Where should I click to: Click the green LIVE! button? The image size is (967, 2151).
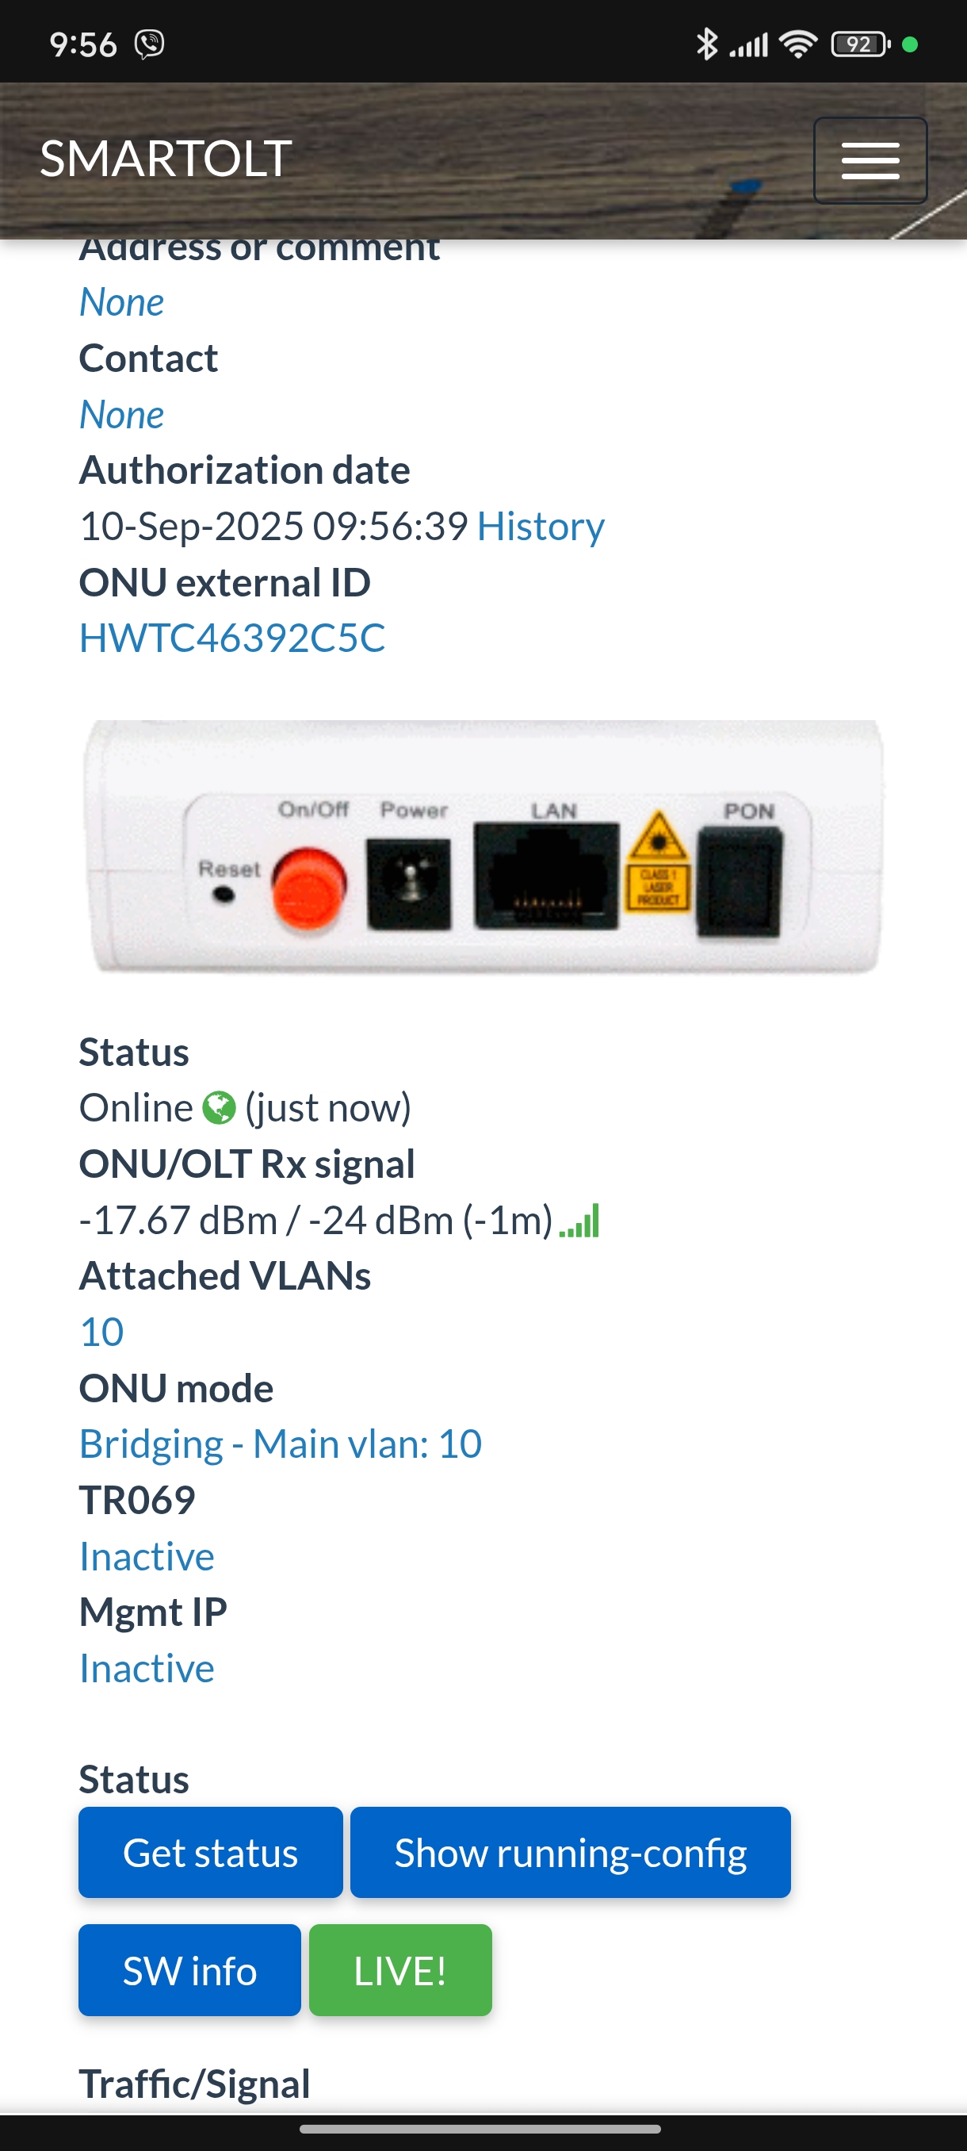[400, 1971]
